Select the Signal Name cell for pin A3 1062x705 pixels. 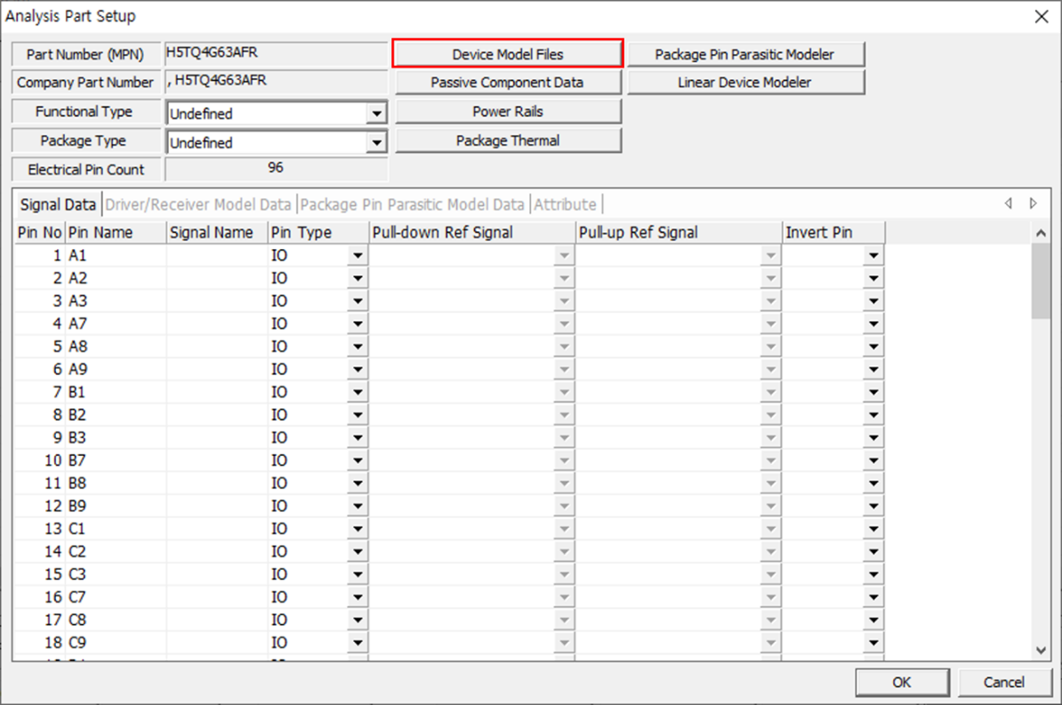pos(216,301)
